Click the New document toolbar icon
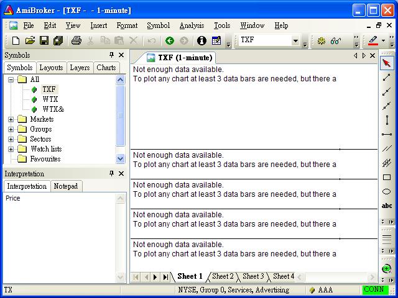Screen dimensions: 398x298 (x=16, y=40)
